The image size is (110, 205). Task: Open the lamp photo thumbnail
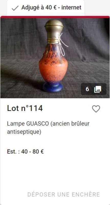(55, 58)
